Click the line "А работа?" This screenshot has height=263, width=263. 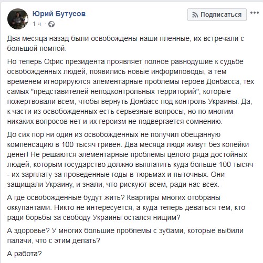[x=25, y=254]
